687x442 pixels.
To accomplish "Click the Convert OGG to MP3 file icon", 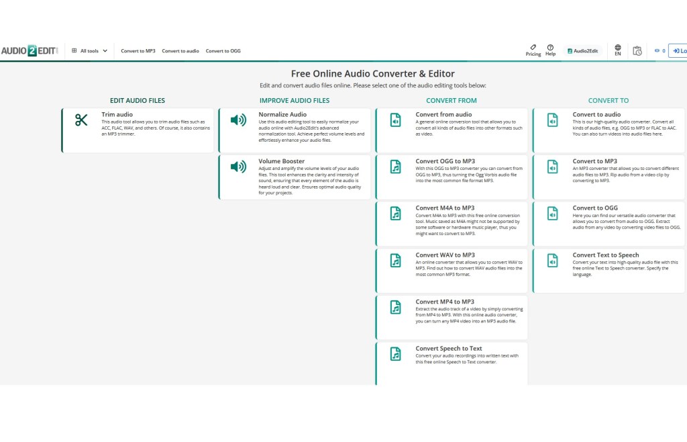I will tap(396, 167).
